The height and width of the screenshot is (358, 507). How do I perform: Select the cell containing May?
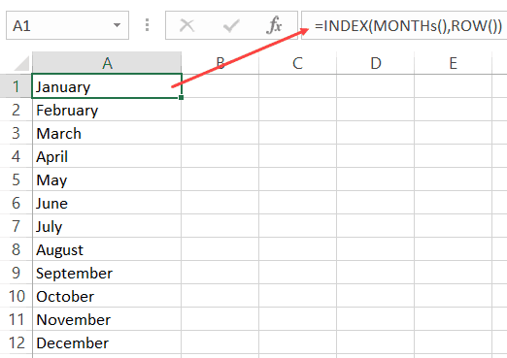pyautogui.click(x=107, y=179)
